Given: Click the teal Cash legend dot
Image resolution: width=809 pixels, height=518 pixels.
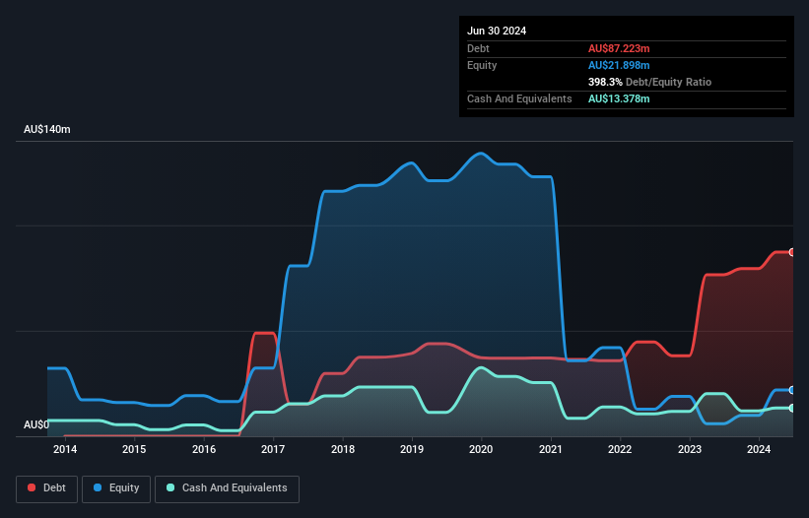Looking at the screenshot, I should coord(170,487).
